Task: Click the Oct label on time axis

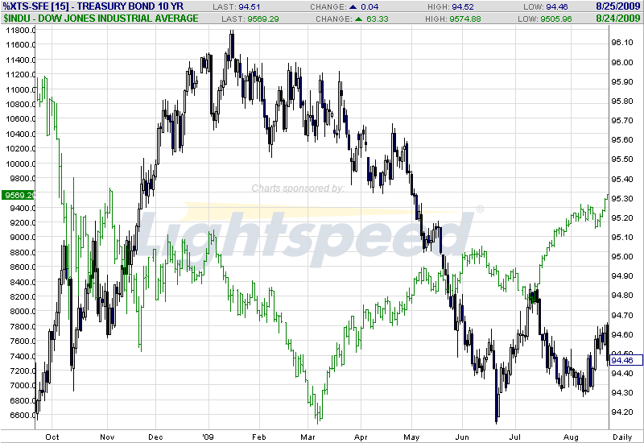Action: tap(52, 437)
